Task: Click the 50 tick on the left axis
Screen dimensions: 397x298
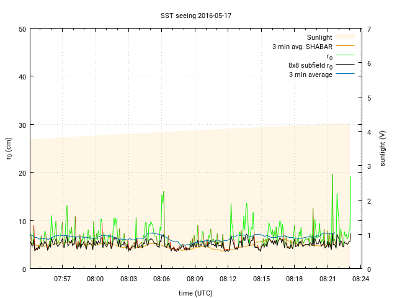Action: tap(22, 29)
